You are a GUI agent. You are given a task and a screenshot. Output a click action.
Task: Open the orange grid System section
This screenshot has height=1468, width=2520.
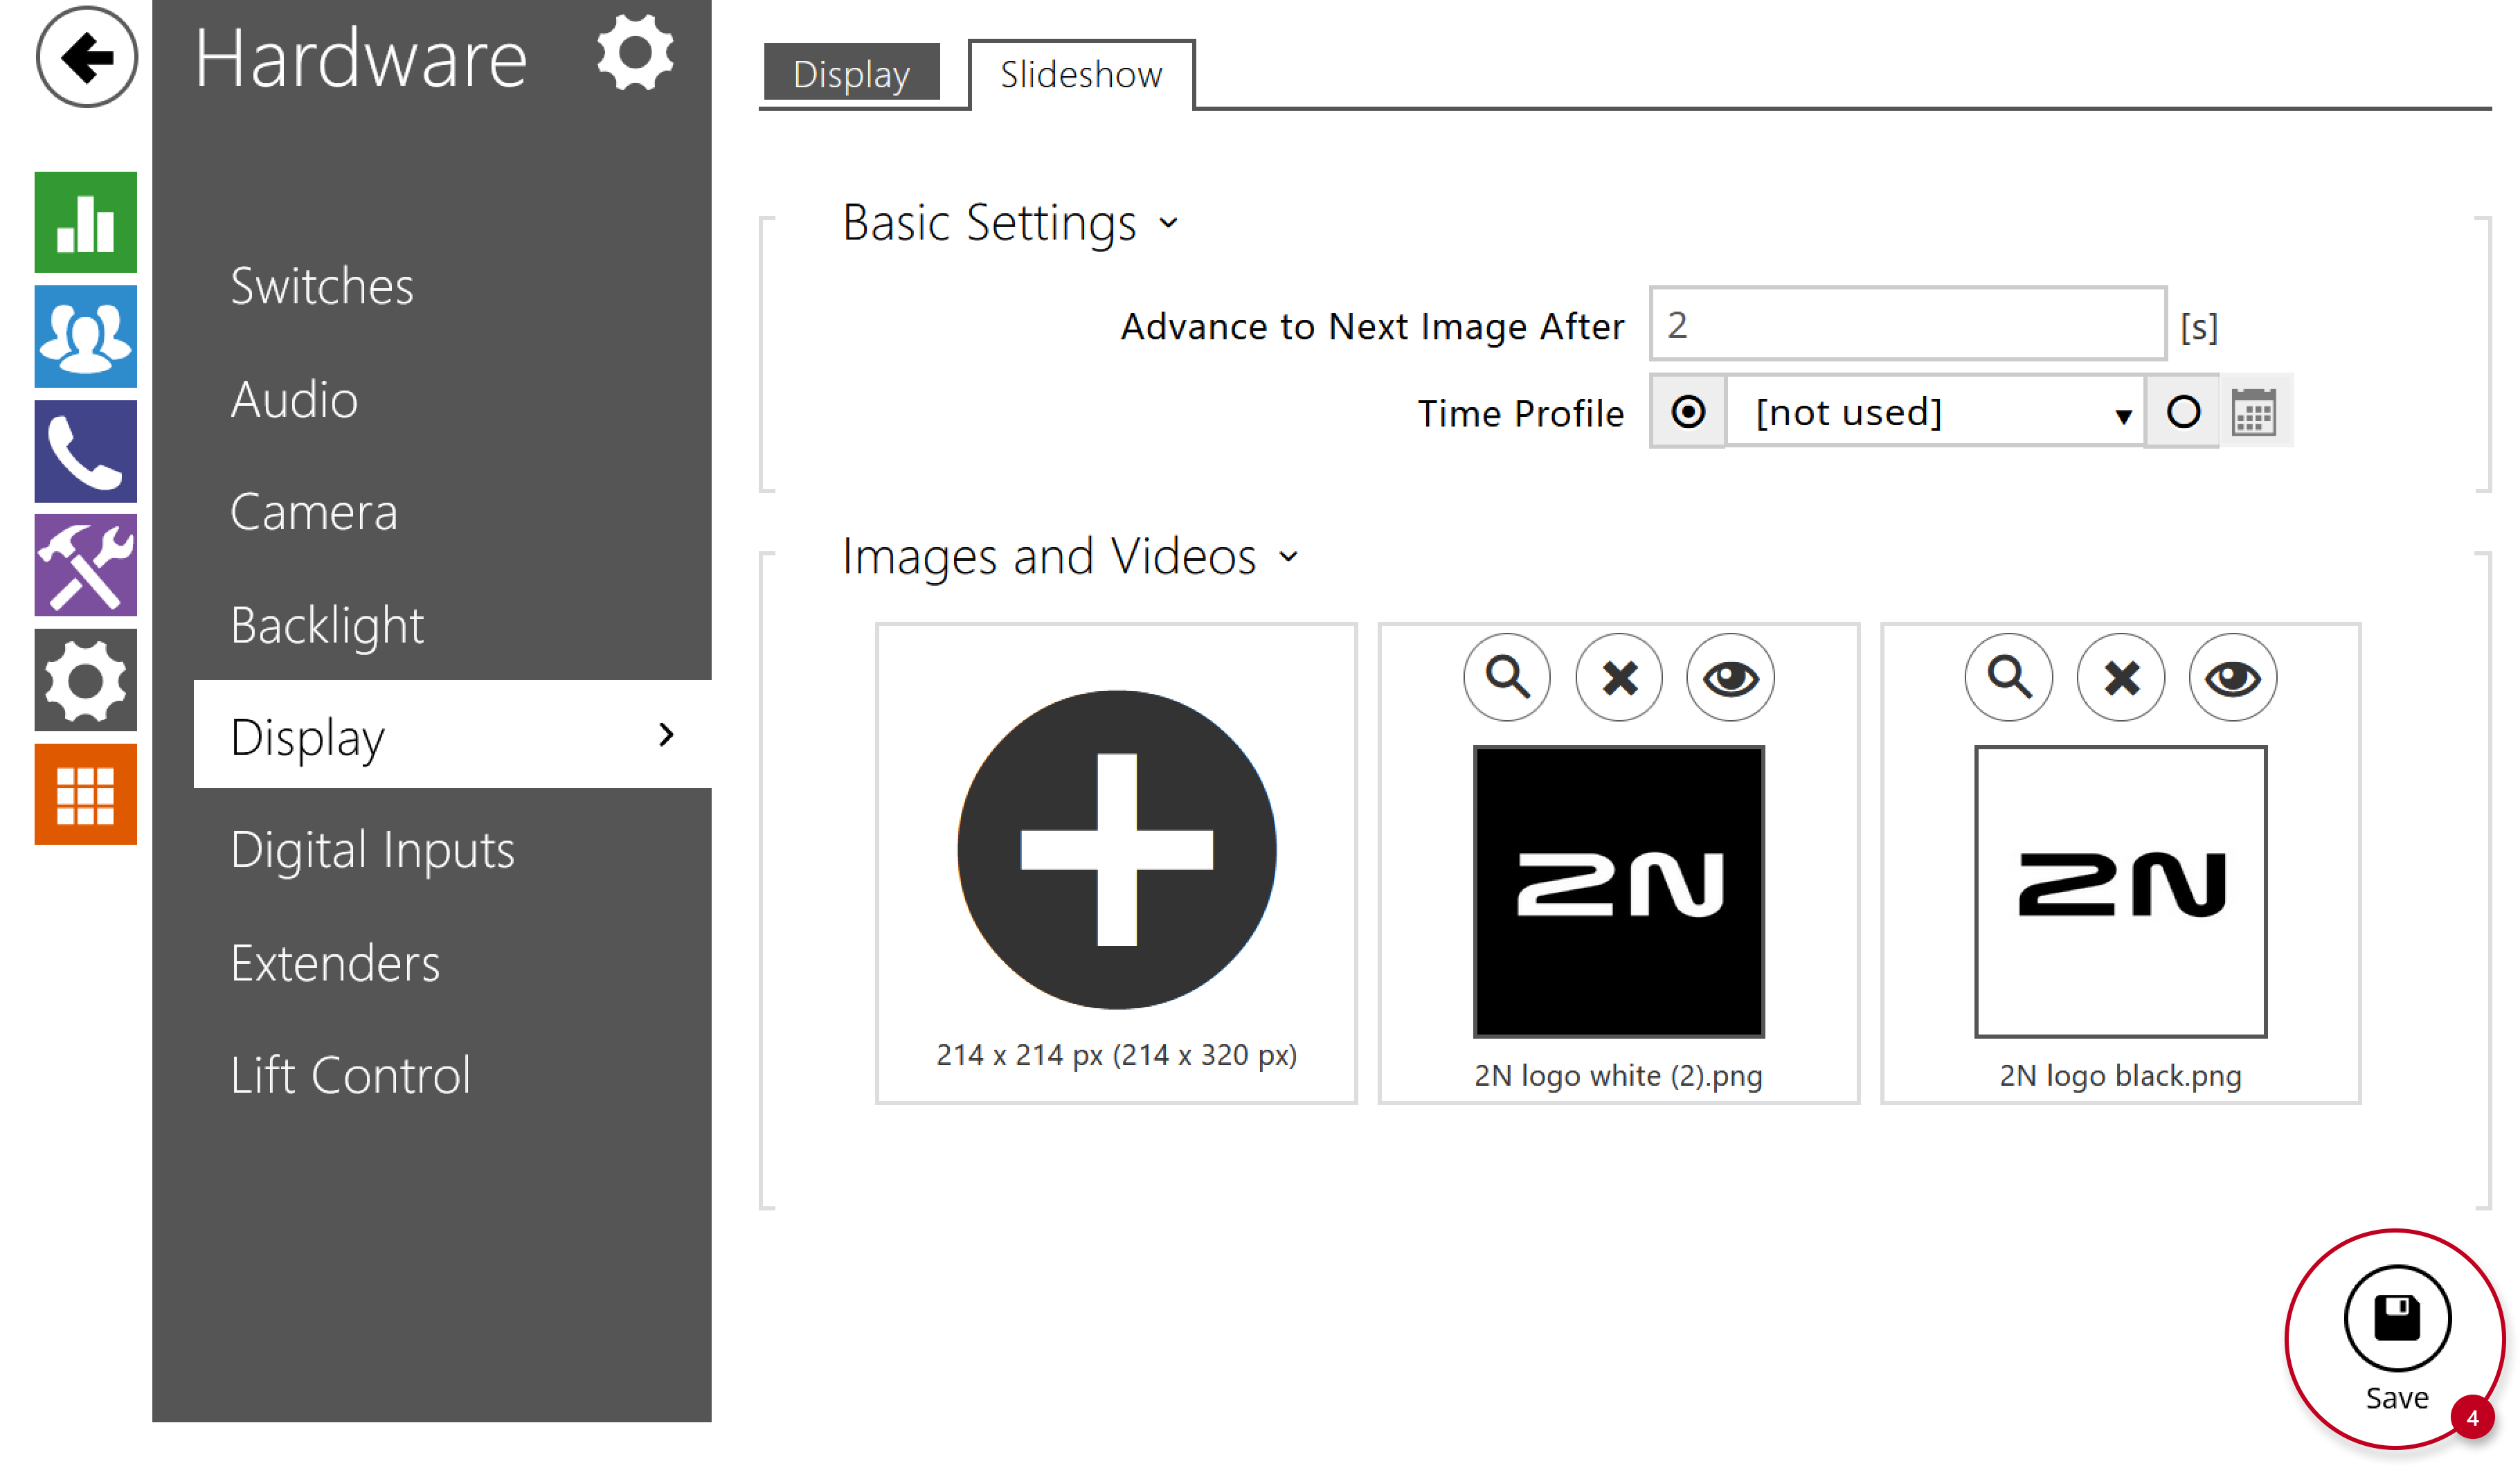point(86,795)
